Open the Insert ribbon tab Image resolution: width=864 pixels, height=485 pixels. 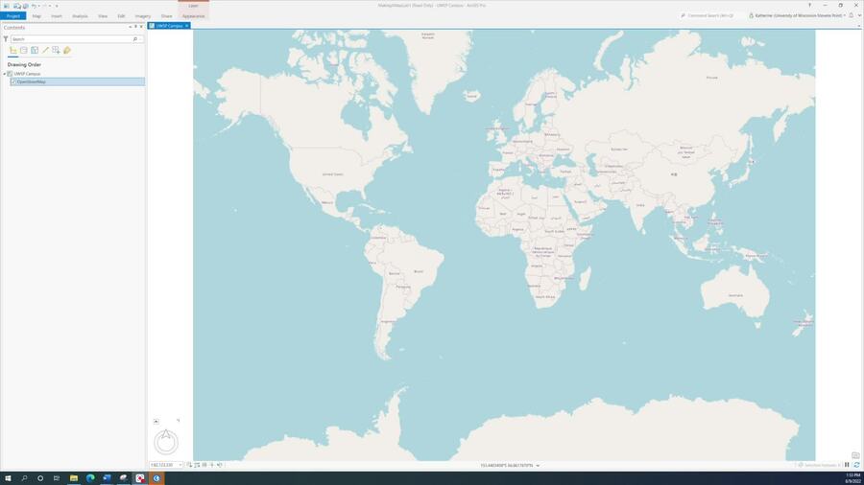point(57,16)
